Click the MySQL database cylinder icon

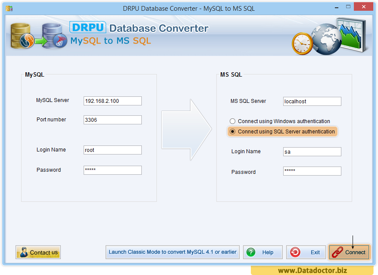point(22,36)
